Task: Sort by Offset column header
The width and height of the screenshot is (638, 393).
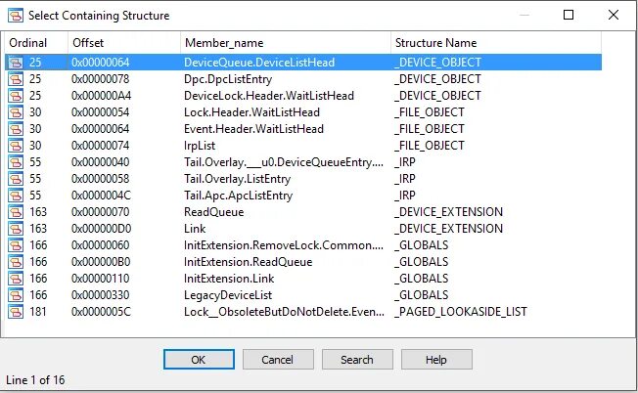Action: [x=124, y=43]
